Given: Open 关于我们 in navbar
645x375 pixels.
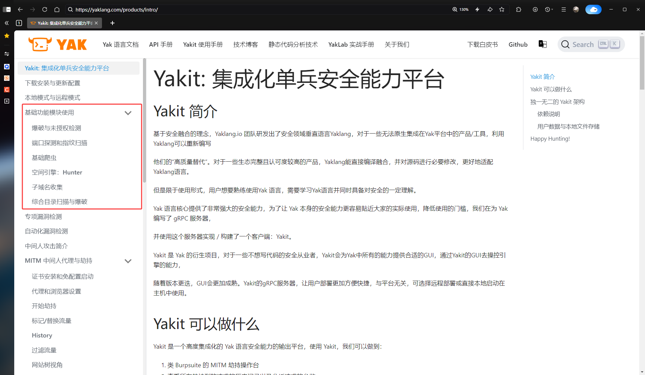Looking at the screenshot, I should click(397, 44).
